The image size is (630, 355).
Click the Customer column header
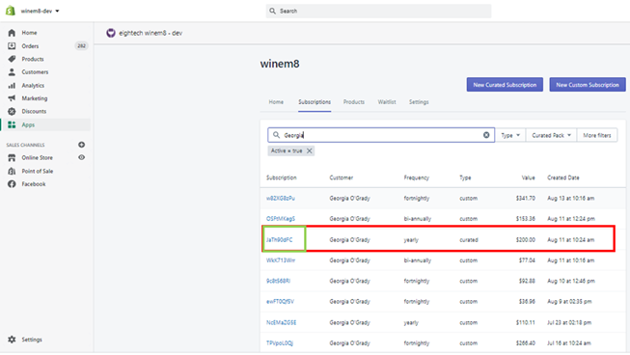click(x=342, y=177)
